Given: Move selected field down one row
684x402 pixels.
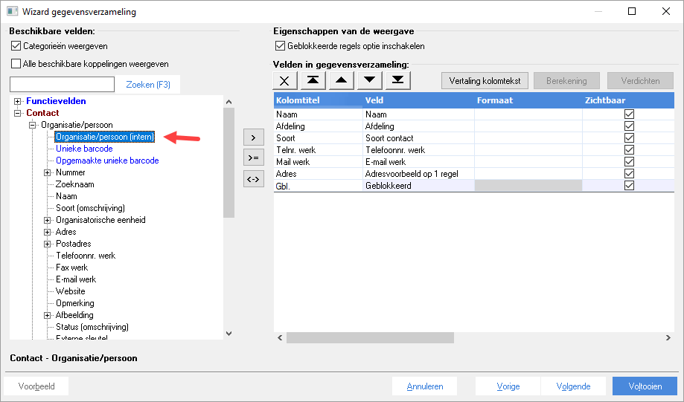Looking at the screenshot, I should tap(369, 80).
